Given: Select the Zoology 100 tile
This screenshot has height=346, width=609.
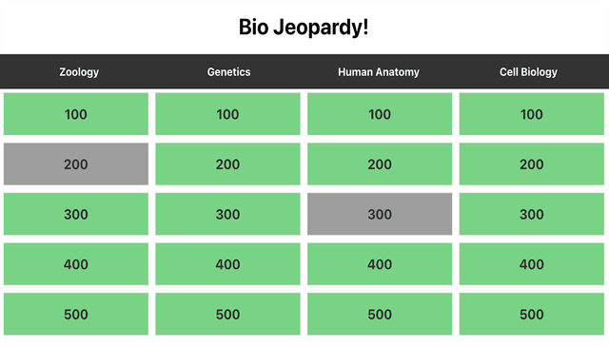Looking at the screenshot, I should 76,114.
